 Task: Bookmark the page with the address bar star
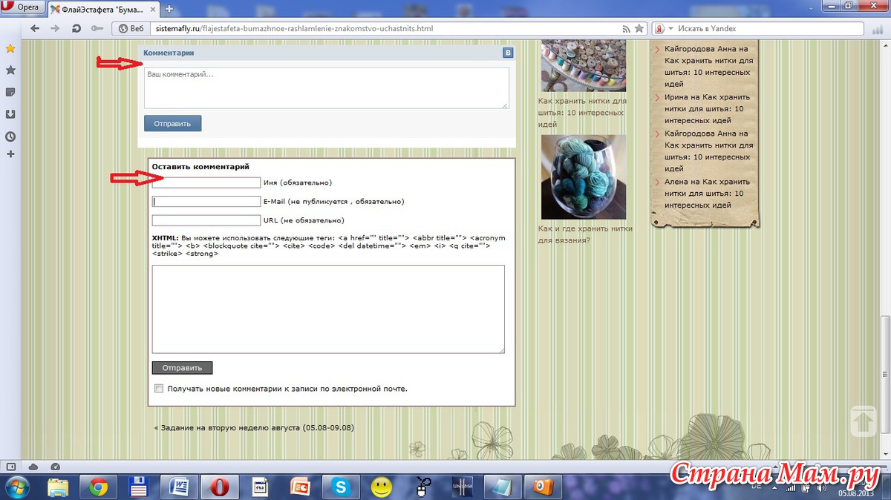(639, 29)
